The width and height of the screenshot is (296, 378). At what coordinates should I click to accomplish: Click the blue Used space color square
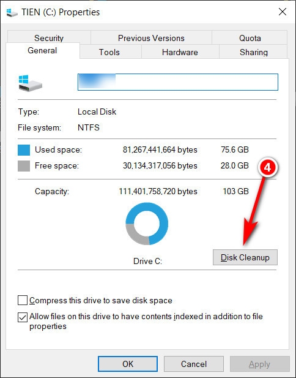(24, 150)
